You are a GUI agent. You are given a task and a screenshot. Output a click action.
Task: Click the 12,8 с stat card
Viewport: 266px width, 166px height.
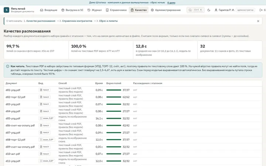coord(165,50)
